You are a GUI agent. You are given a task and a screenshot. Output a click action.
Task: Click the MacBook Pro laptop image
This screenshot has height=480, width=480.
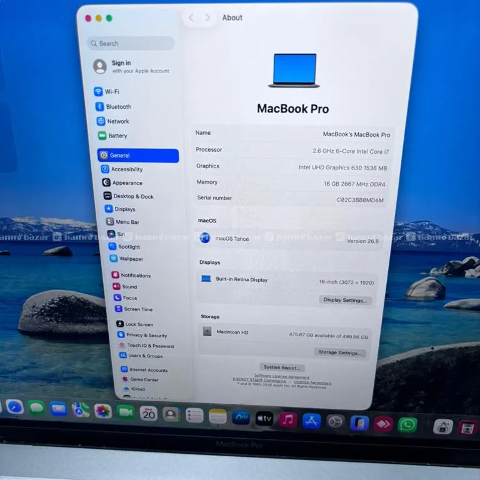(294, 71)
